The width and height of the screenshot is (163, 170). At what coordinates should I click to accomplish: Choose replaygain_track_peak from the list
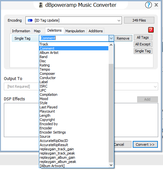point(74,153)
